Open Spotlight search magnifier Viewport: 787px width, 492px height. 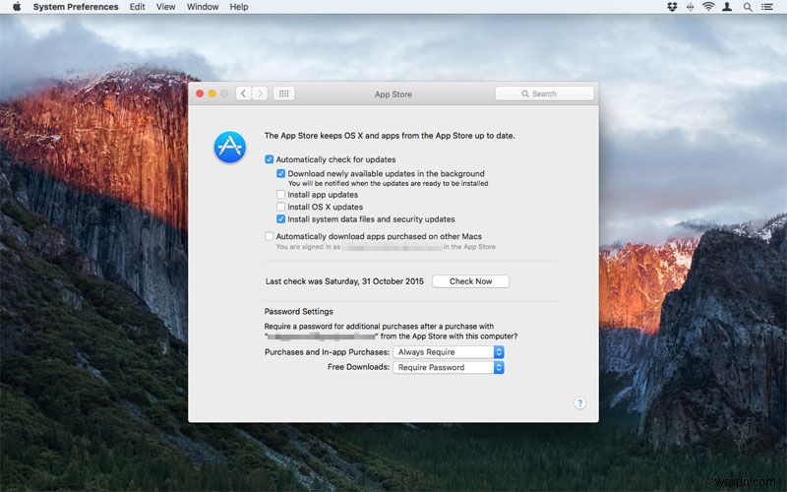coord(748,7)
